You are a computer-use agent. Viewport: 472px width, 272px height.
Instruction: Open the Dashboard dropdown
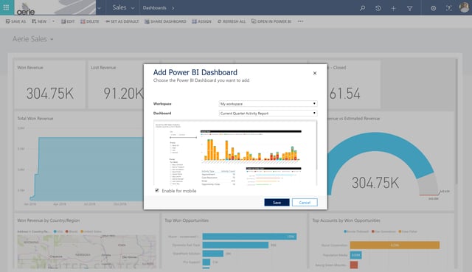coord(268,113)
